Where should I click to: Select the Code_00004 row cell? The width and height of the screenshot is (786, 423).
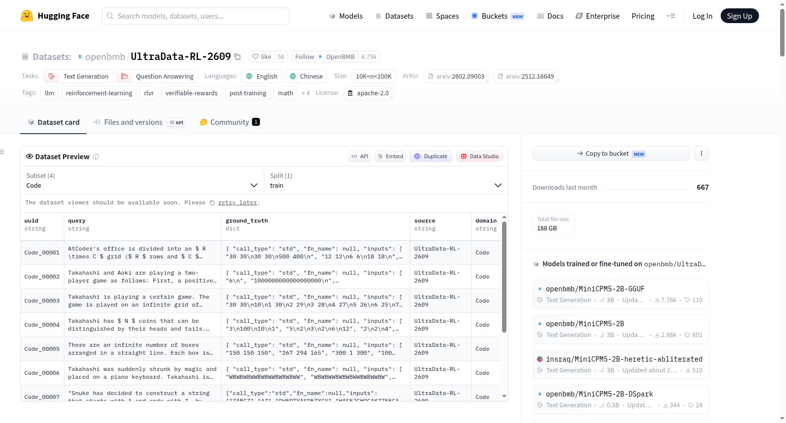pyautogui.click(x=42, y=325)
